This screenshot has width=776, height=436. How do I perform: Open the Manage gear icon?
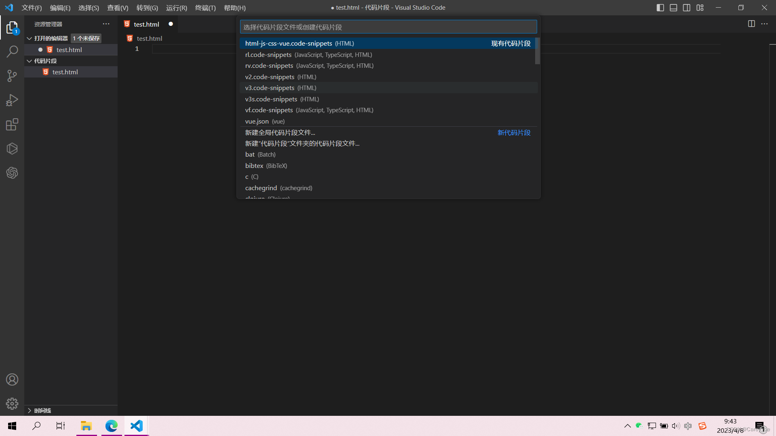coord(12,403)
